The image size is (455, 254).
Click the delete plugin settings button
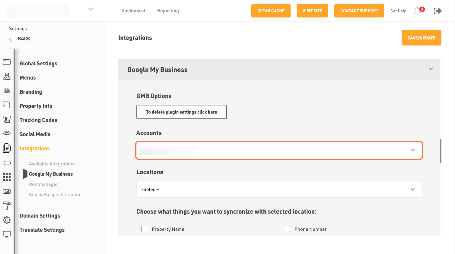(x=182, y=112)
